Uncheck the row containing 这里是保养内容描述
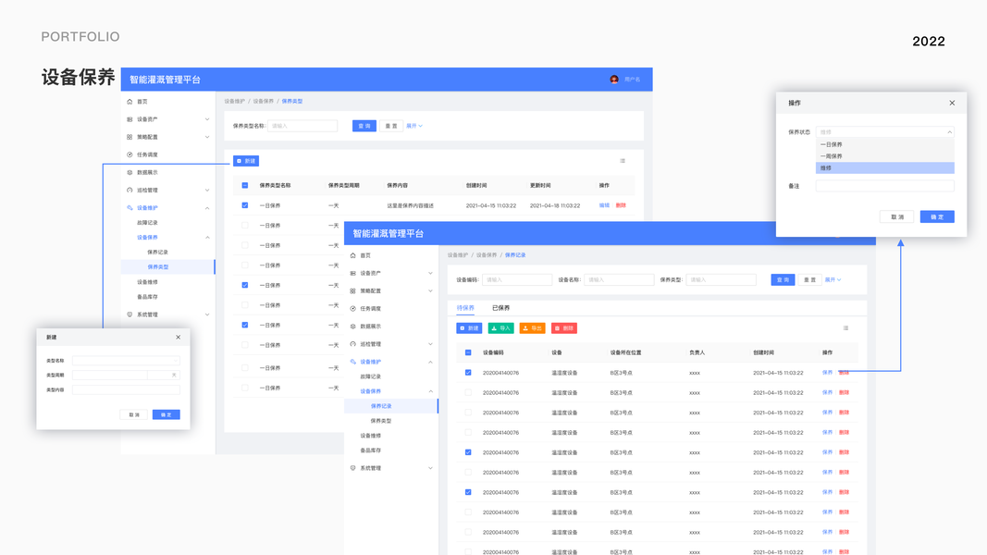Viewport: 987px width, 555px height. click(245, 205)
